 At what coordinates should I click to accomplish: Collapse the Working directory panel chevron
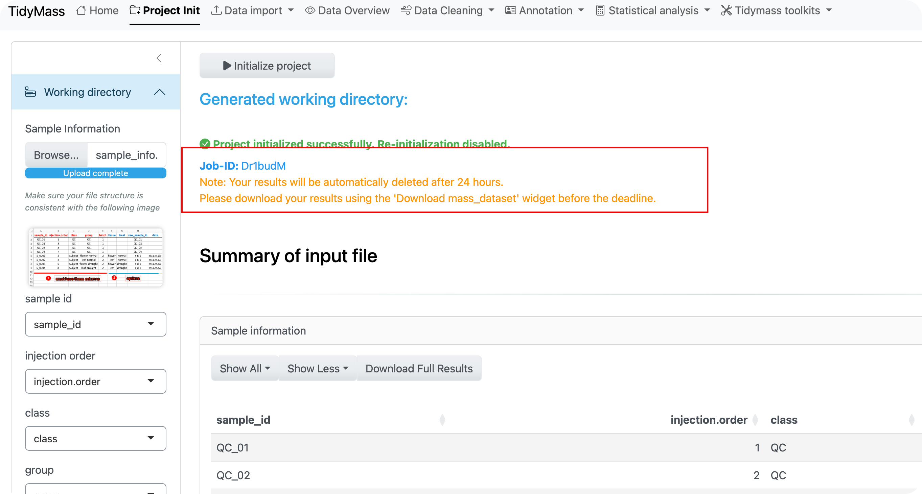[x=160, y=92]
